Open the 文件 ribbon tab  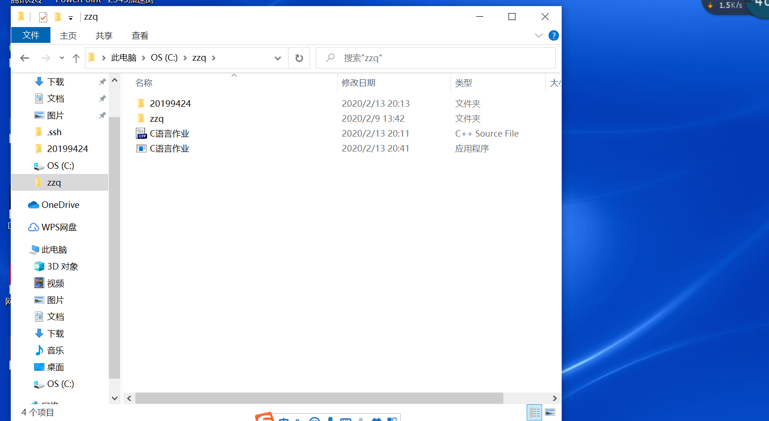click(31, 35)
